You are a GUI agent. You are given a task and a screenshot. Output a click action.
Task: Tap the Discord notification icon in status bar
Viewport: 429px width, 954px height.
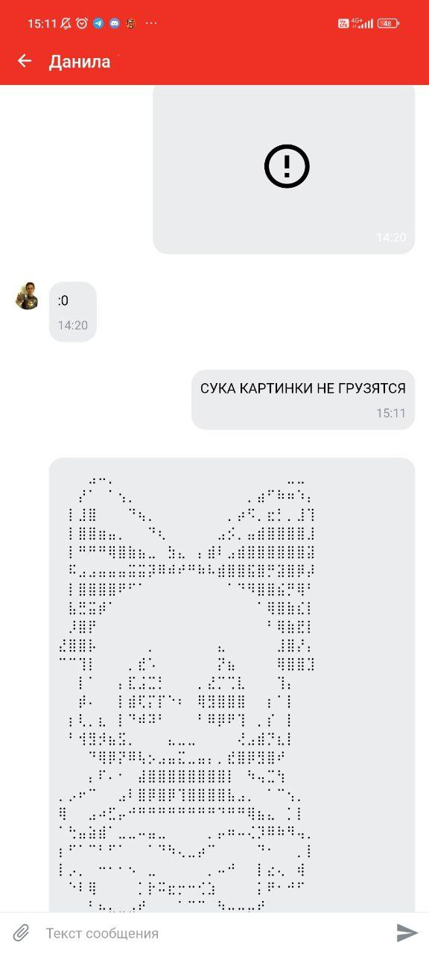[114, 23]
